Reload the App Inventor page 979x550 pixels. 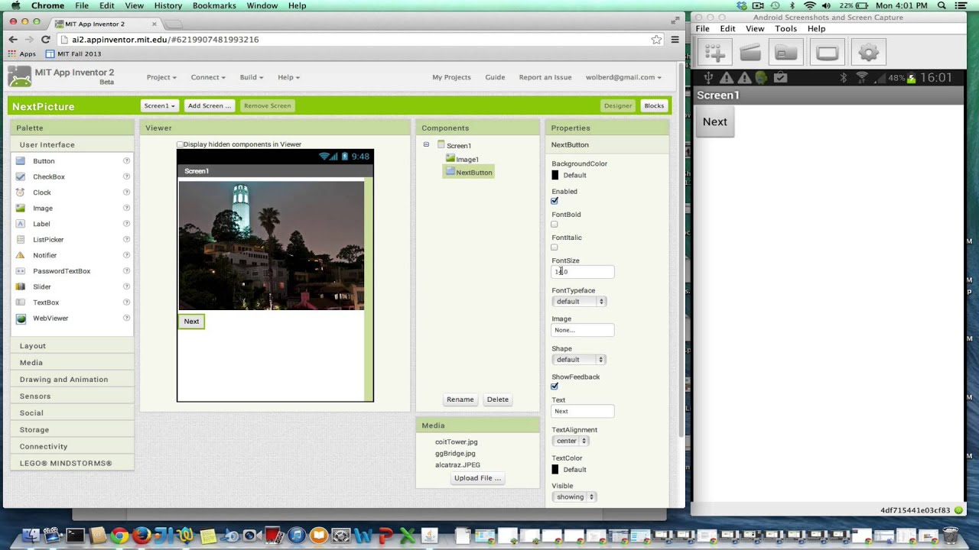pyautogui.click(x=46, y=39)
